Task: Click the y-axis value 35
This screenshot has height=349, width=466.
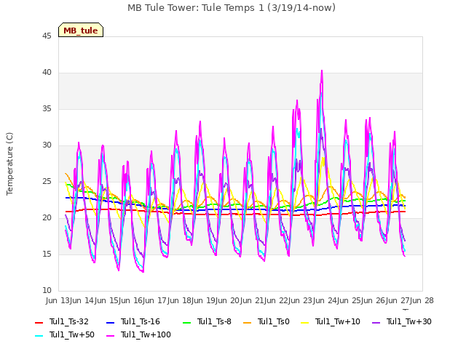Action: pos(47,109)
